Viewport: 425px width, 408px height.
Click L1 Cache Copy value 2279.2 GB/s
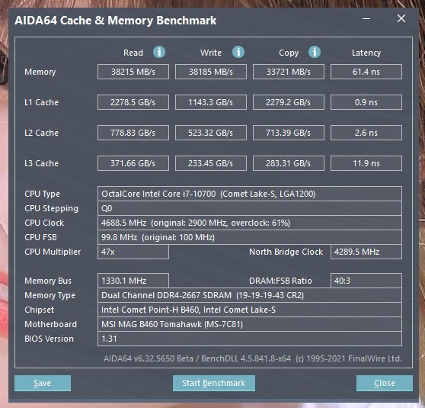[289, 102]
